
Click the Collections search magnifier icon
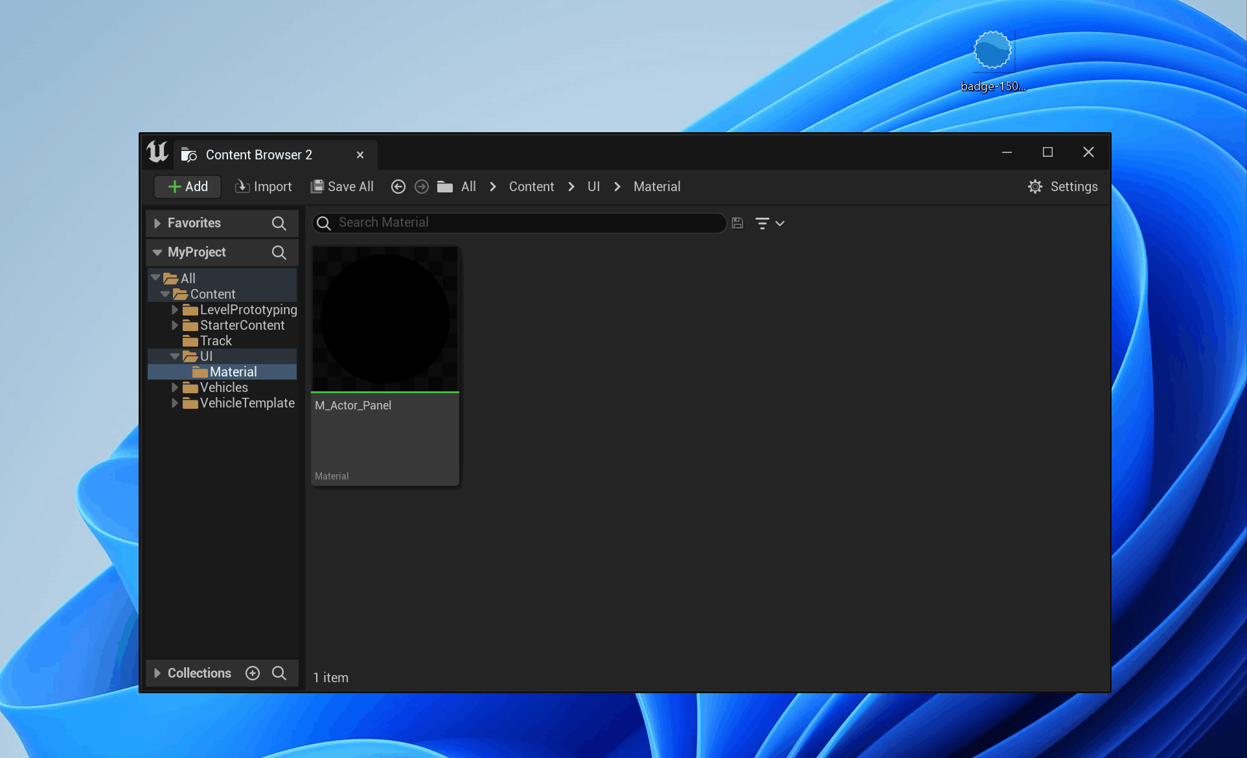(x=279, y=673)
